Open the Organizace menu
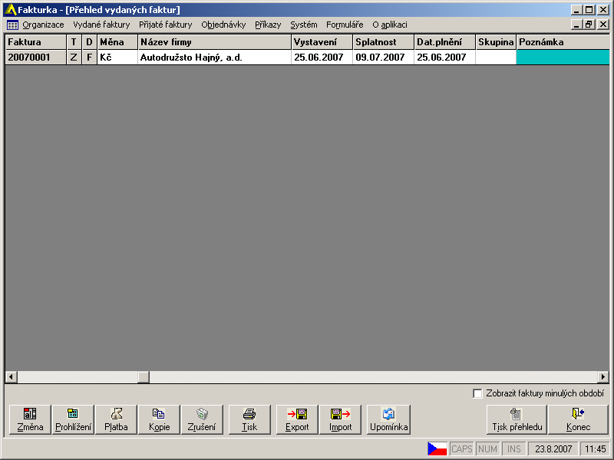Viewport: 614px width, 460px height. pos(43,25)
